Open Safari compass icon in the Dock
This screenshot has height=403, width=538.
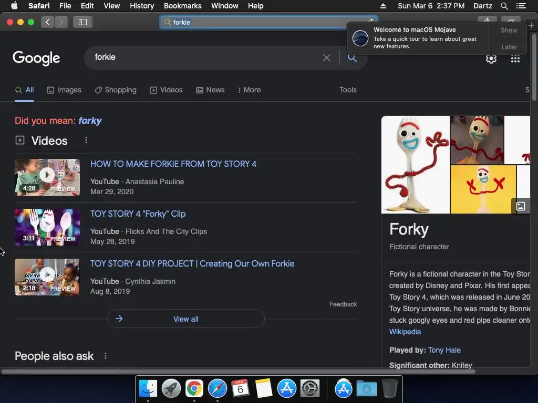tap(217, 389)
